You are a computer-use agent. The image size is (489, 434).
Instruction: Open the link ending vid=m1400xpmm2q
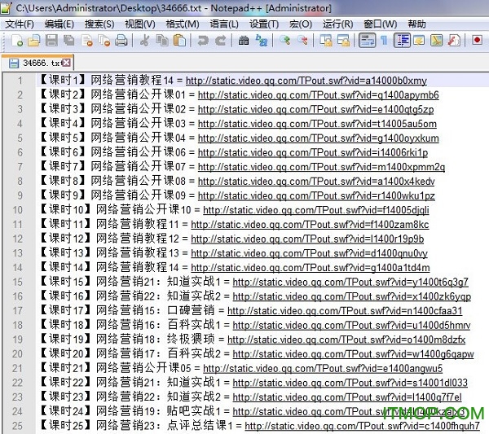(322, 167)
